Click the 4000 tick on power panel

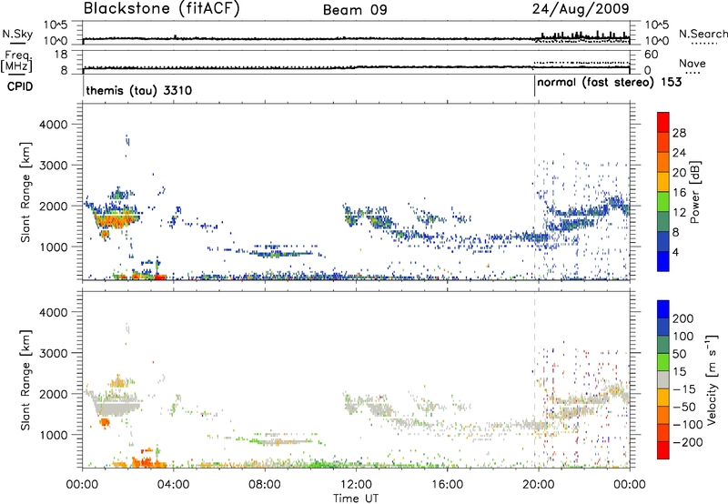(x=53, y=125)
